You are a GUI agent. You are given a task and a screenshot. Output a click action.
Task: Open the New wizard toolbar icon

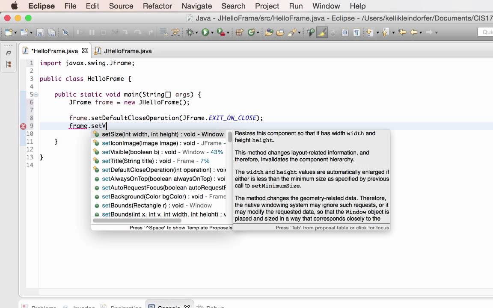point(9,32)
